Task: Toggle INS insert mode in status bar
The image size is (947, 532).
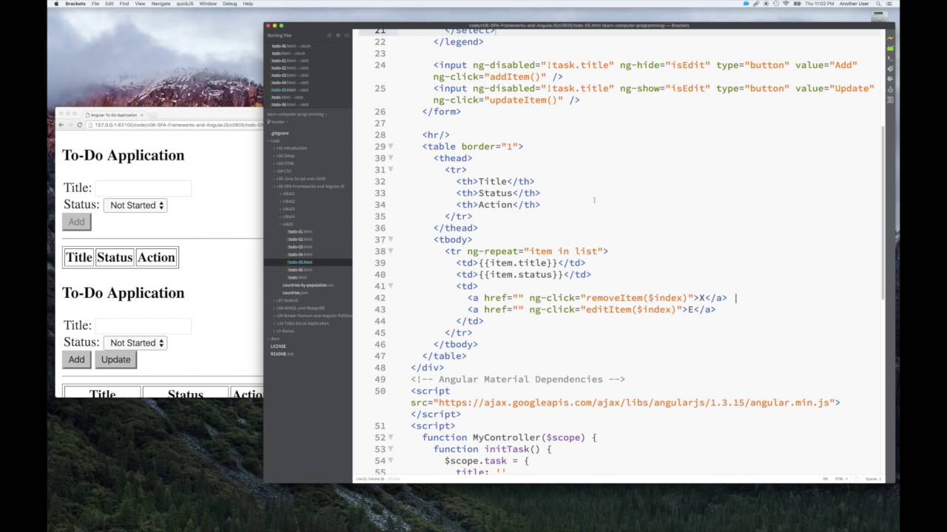Action: (x=825, y=479)
